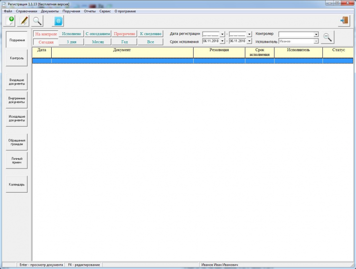Open the blue address book icon
The image size is (356, 269).
click(58, 21)
